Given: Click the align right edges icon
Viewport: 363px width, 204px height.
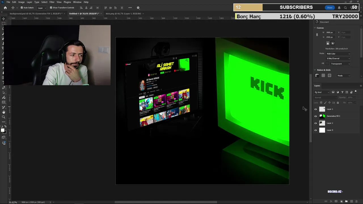Looking at the screenshot, I should 91,8.
